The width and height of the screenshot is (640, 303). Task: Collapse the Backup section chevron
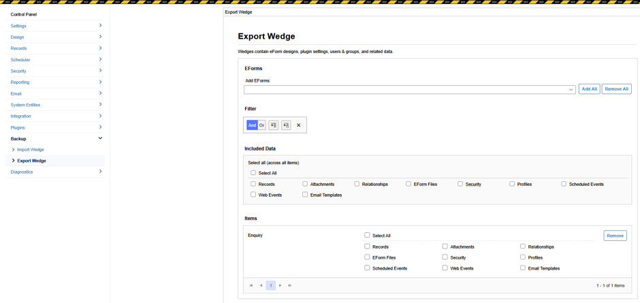pyautogui.click(x=100, y=138)
